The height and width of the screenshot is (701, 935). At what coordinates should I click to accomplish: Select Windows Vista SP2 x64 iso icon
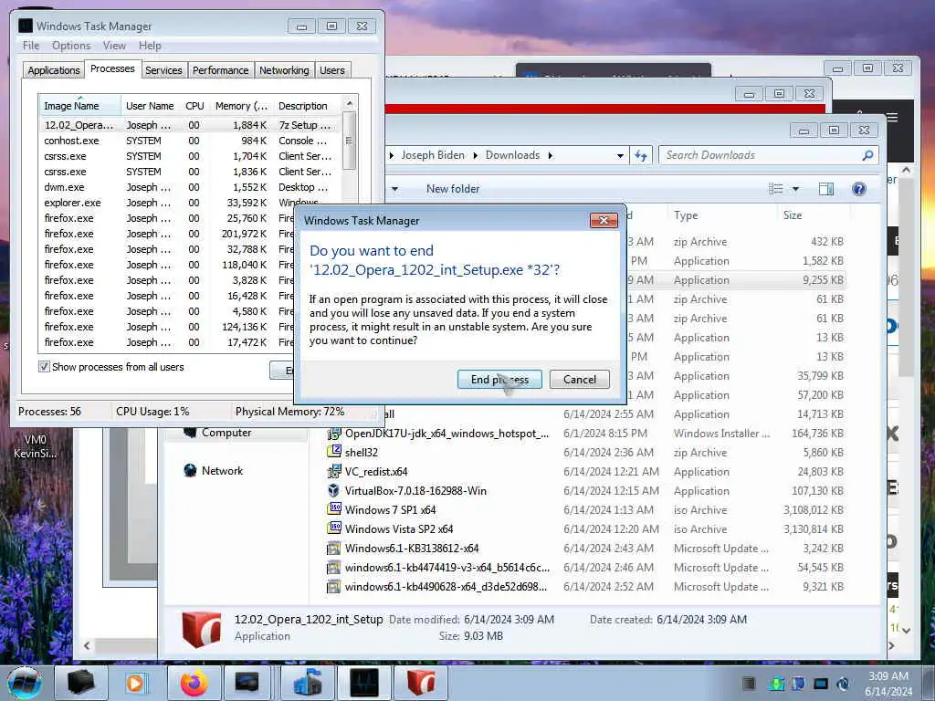(x=334, y=528)
